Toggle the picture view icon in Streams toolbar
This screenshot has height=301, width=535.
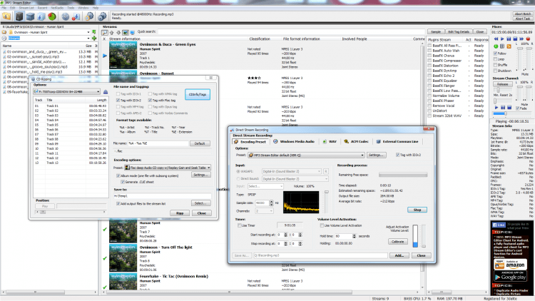[126, 33]
